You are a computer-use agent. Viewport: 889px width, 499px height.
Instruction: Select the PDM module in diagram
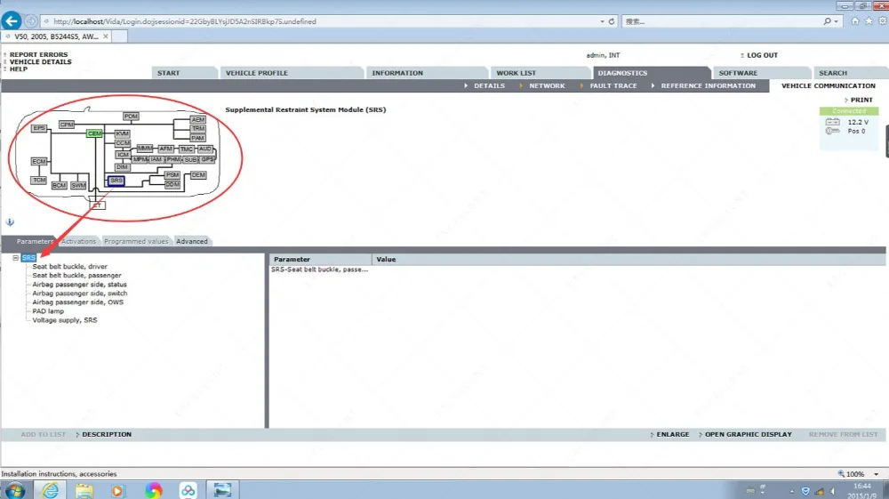[x=131, y=117]
